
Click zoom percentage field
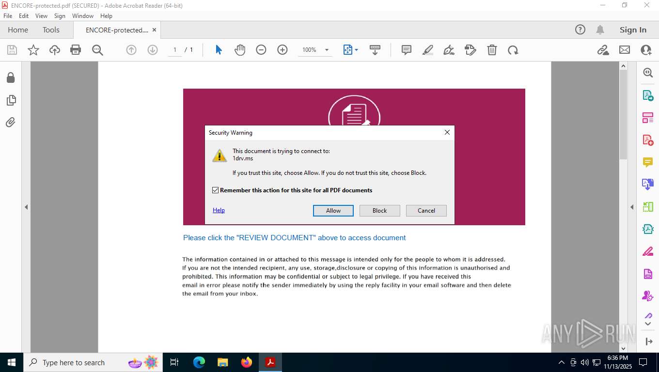click(x=310, y=50)
